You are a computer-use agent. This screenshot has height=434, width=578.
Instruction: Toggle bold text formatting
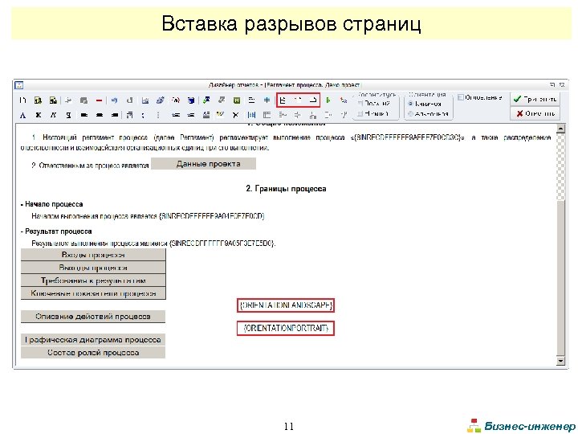point(38,115)
